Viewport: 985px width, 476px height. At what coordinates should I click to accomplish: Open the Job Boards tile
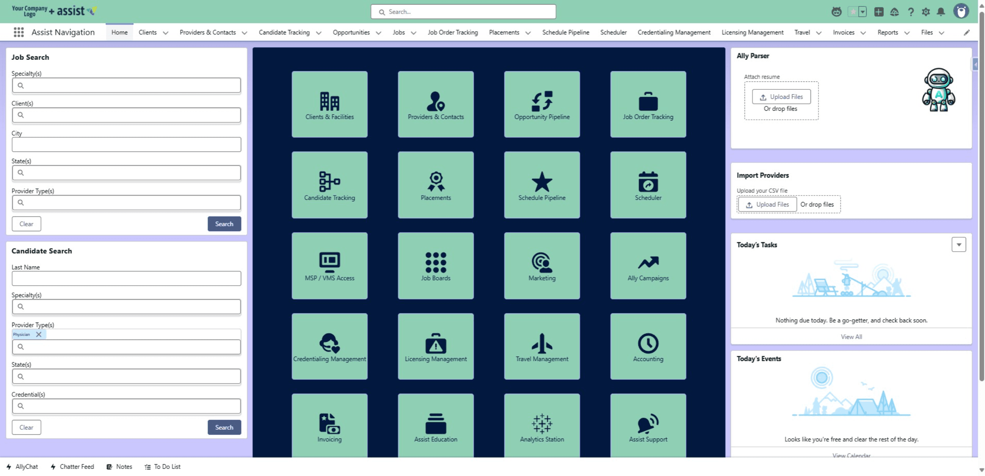point(436,266)
